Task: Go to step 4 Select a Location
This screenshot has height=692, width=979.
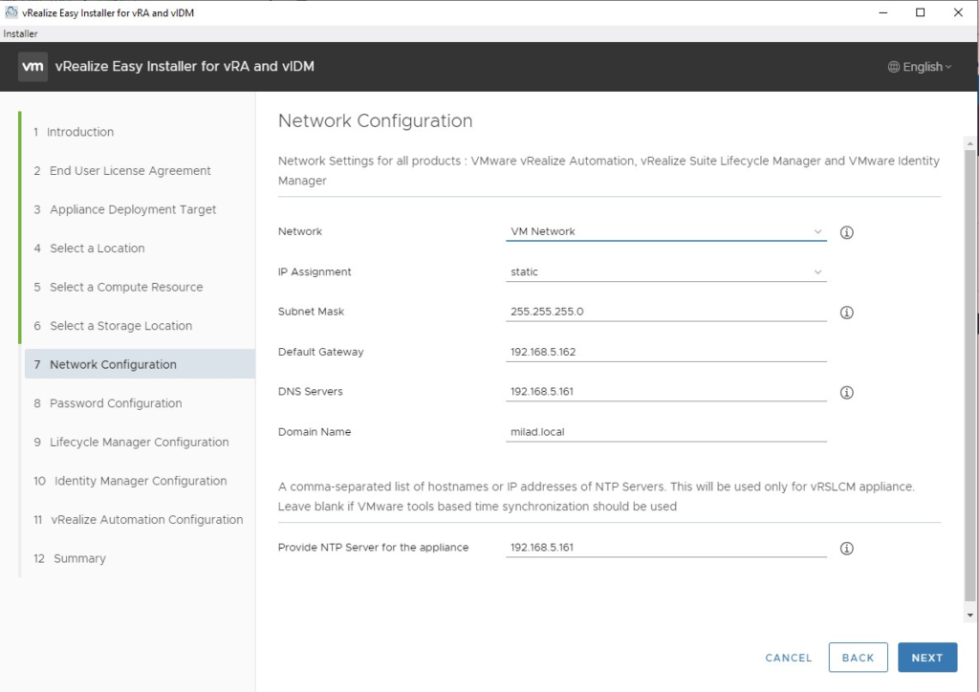Action: point(89,249)
